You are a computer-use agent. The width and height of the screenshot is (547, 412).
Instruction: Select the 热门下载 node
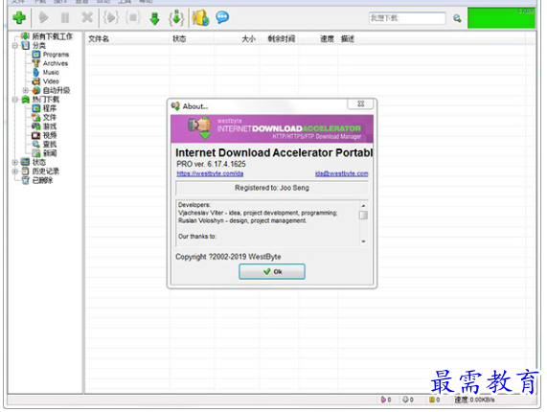46,100
